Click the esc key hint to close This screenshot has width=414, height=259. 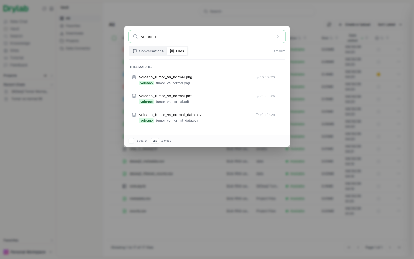point(155,141)
